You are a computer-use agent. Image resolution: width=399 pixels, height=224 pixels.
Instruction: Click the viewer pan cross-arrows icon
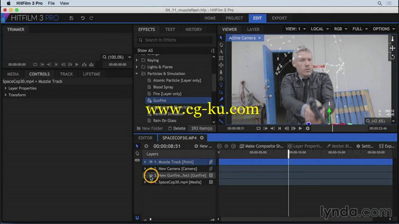pos(393,48)
